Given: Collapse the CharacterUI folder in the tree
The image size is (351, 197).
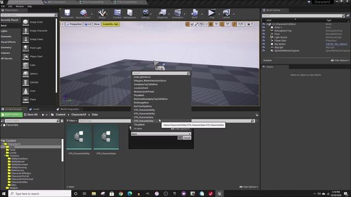Looking at the screenshot, I should pos(3,144).
